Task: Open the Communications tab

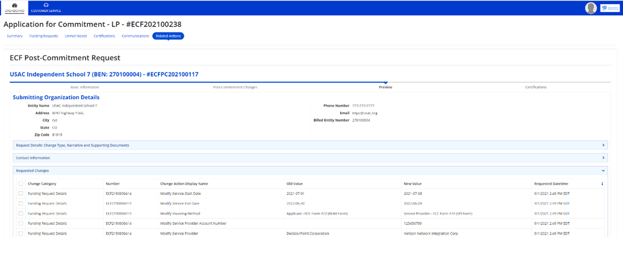Action: click(136, 36)
